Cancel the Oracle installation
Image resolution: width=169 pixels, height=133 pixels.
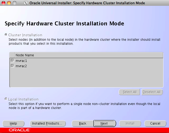click(x=155, y=123)
